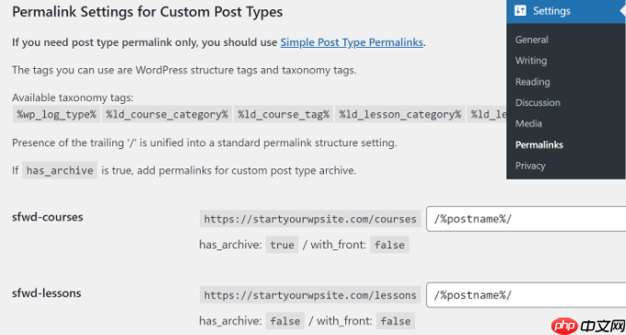The width and height of the screenshot is (626, 335).
Task: Click the %wp_log_type% taxonomy tag
Action: [x=56, y=115]
